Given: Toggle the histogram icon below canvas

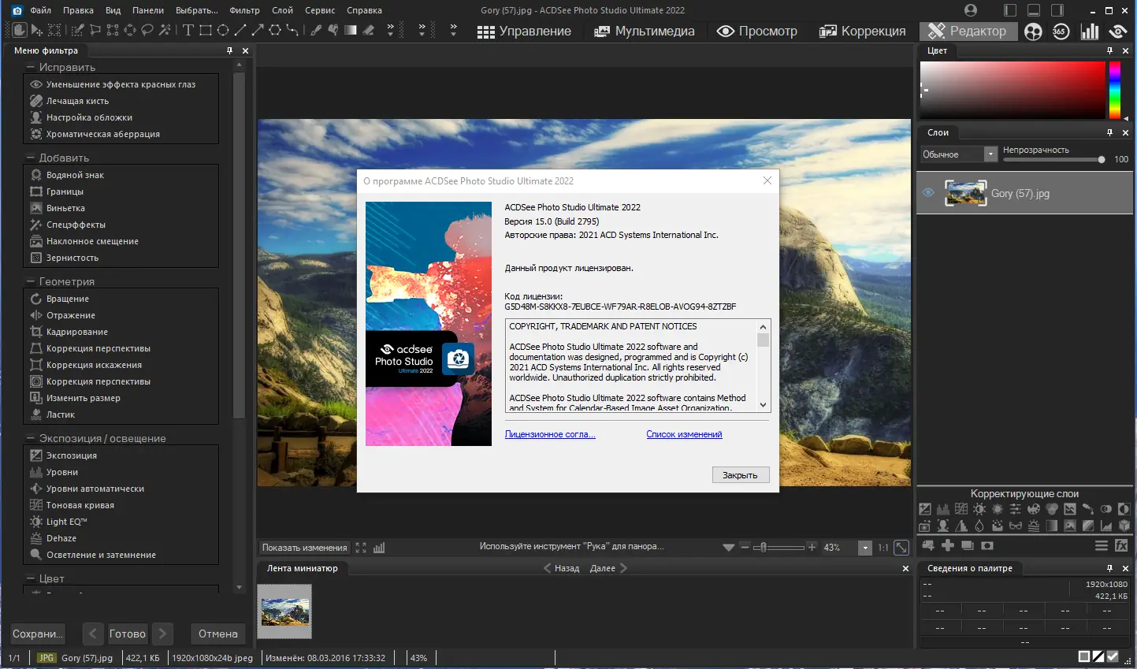Looking at the screenshot, I should [379, 548].
